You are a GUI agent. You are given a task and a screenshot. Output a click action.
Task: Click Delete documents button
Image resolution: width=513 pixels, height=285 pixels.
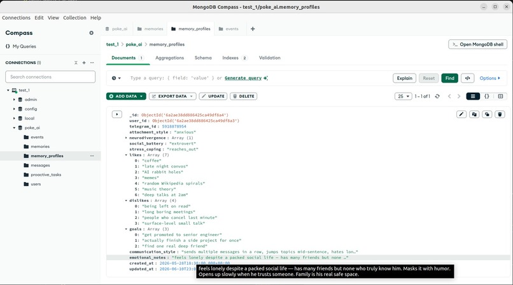click(243, 96)
